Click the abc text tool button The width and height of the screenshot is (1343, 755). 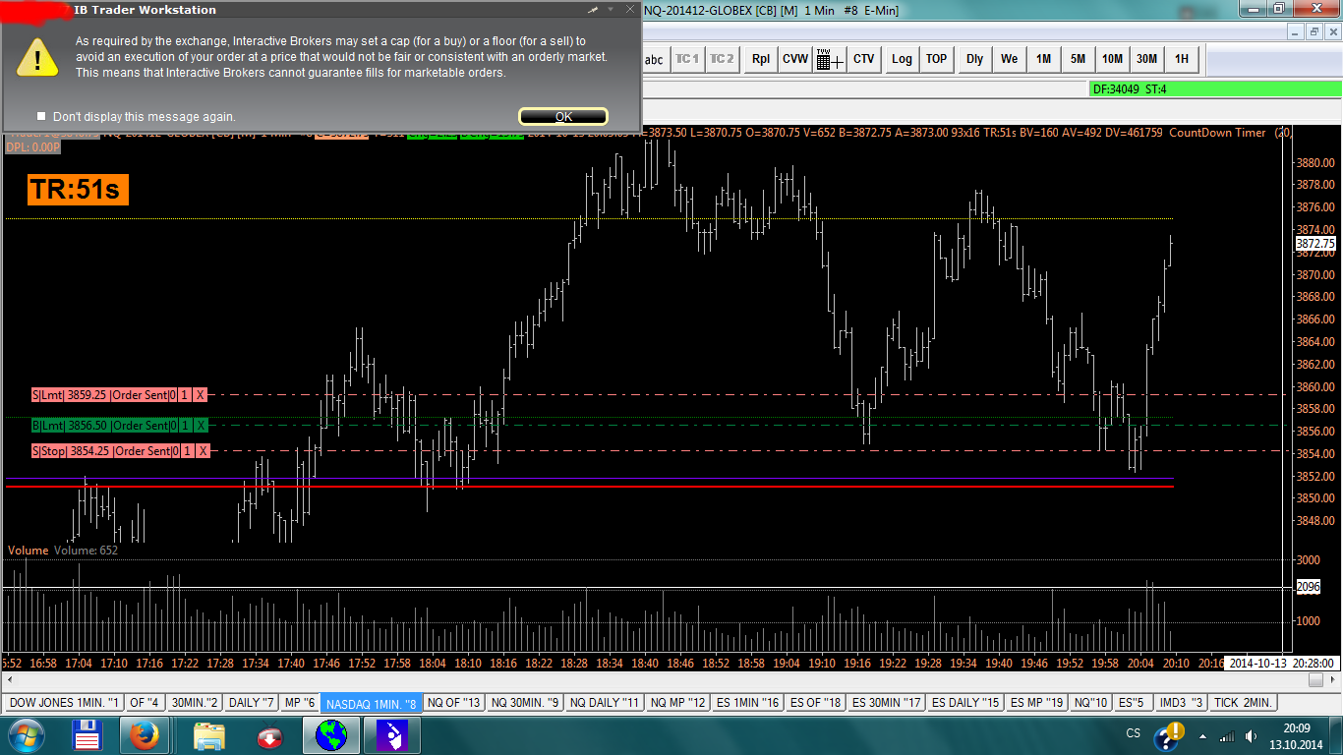[654, 59]
